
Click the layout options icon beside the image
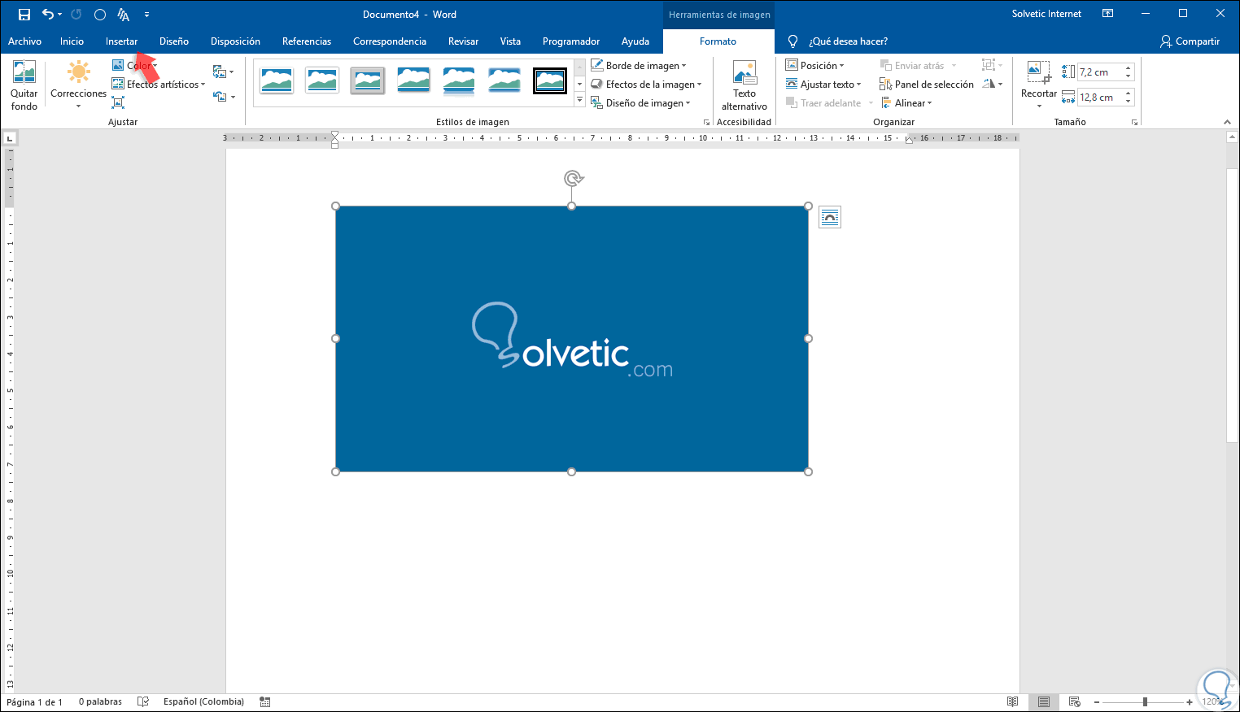point(829,217)
